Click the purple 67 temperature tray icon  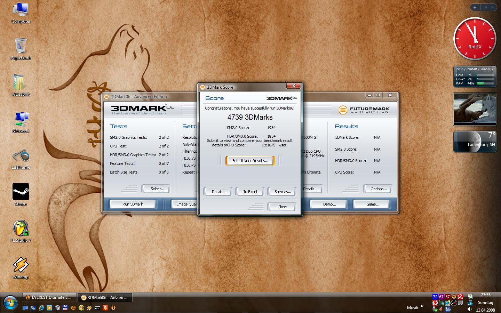[x=442, y=297]
